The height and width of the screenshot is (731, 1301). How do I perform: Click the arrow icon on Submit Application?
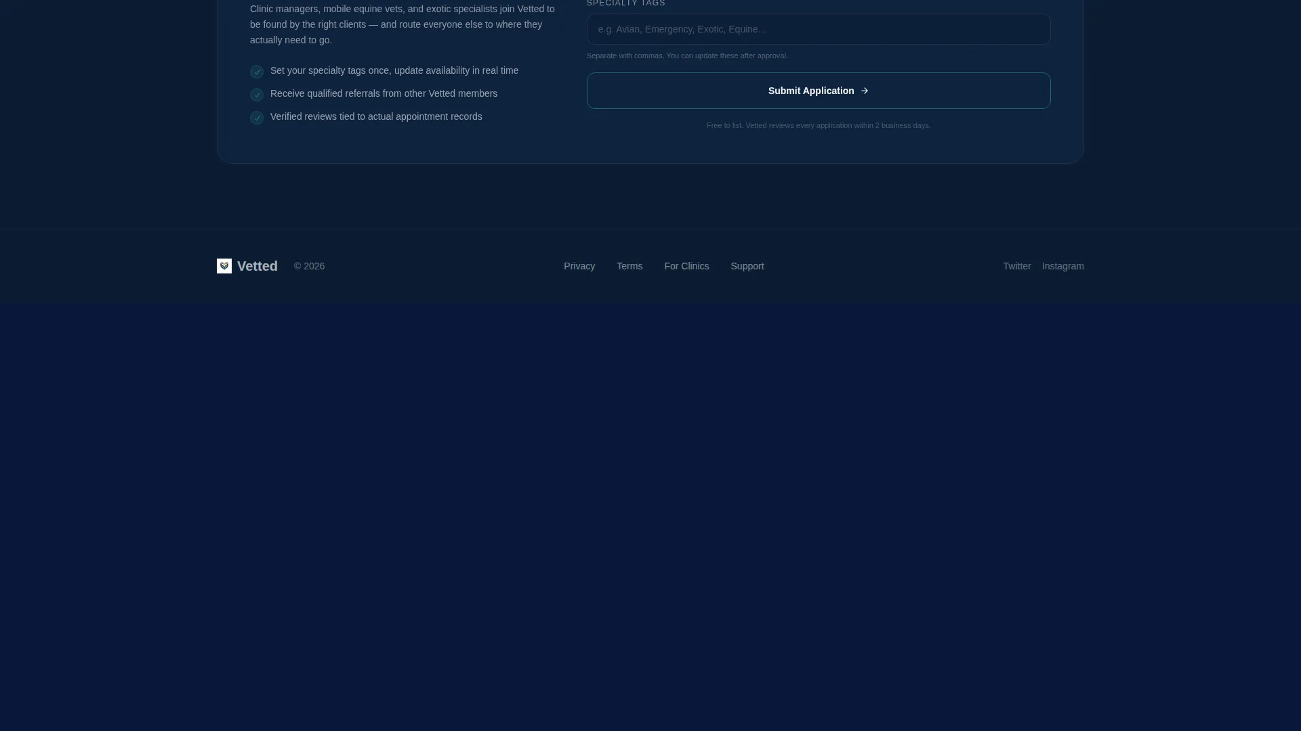[865, 91]
